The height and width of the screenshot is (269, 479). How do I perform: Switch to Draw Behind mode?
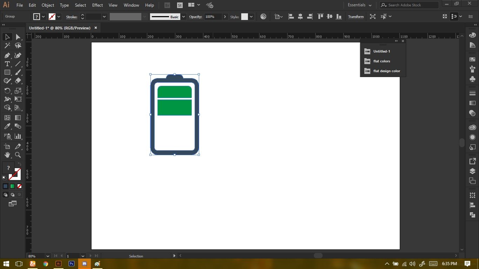point(13,195)
